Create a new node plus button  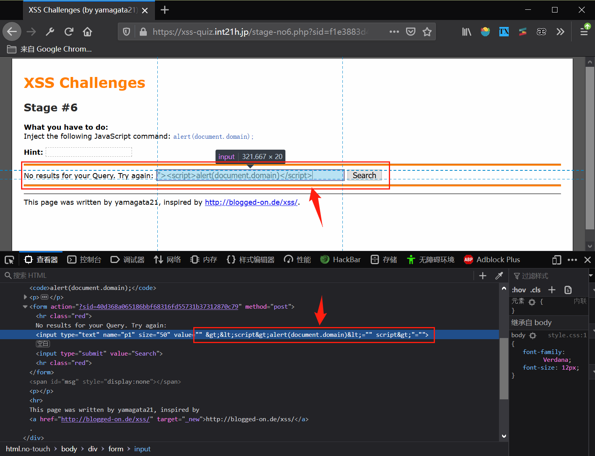[x=483, y=275]
